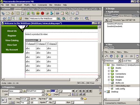Switch to the Forms insert tab
Viewport: 140px width, 105px height.
[x=48, y=9]
